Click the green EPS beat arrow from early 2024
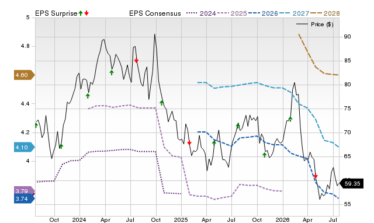The height and width of the screenshot is (223, 374). (x=88, y=96)
